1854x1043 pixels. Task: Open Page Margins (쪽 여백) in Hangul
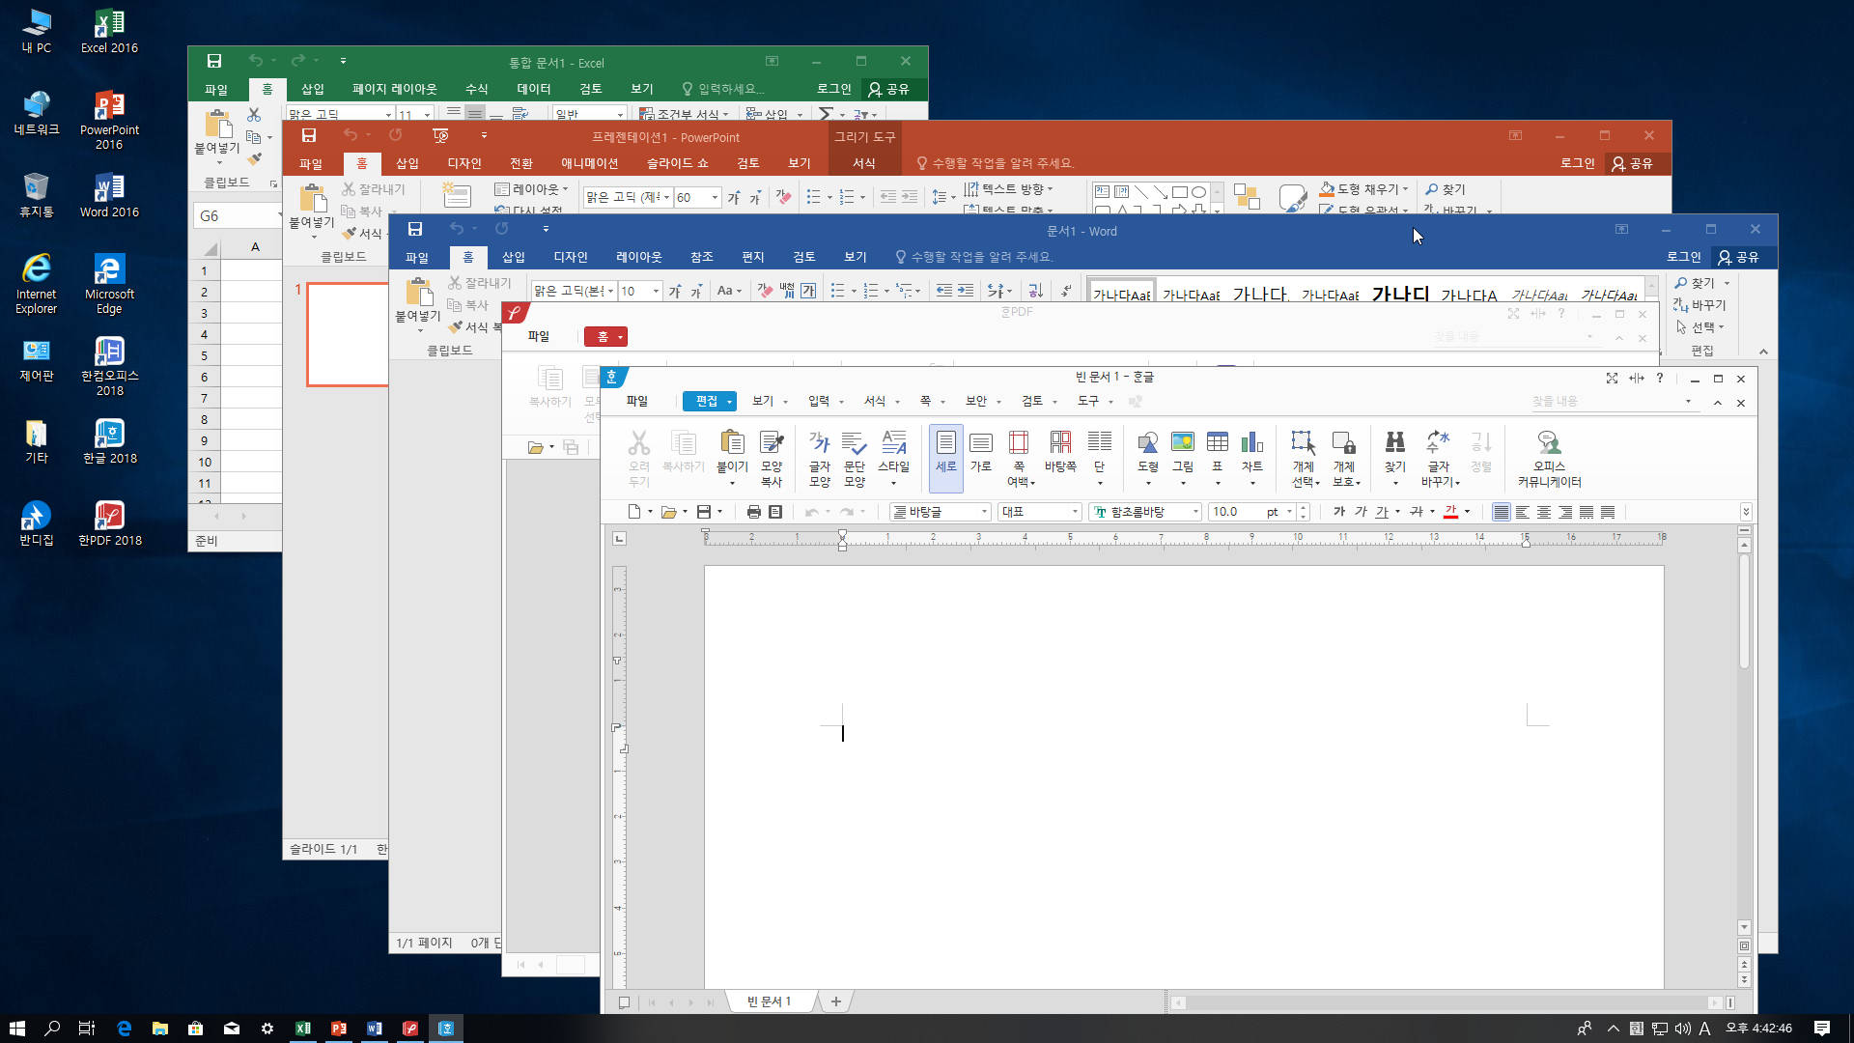1019,458
